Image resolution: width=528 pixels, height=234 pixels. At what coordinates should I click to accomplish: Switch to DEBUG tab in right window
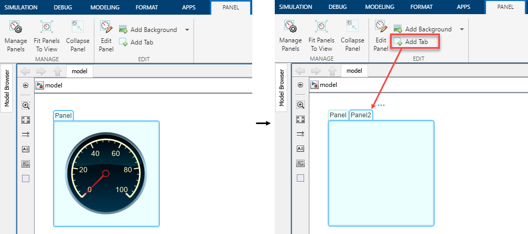[338, 7]
